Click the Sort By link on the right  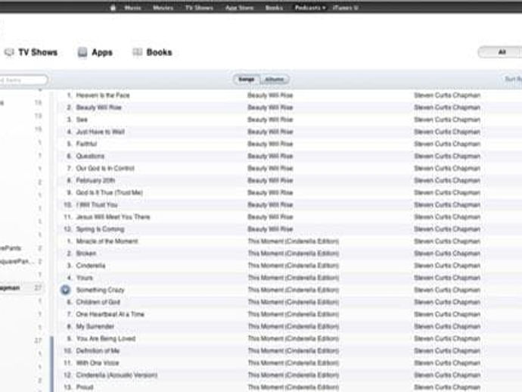[x=513, y=79]
